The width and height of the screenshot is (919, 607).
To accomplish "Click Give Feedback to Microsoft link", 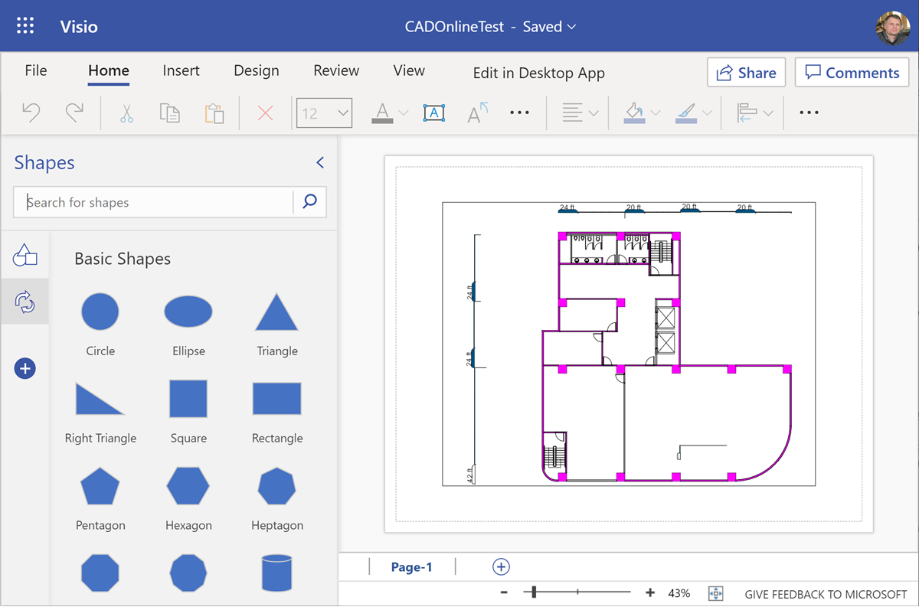I will pyautogui.click(x=826, y=594).
